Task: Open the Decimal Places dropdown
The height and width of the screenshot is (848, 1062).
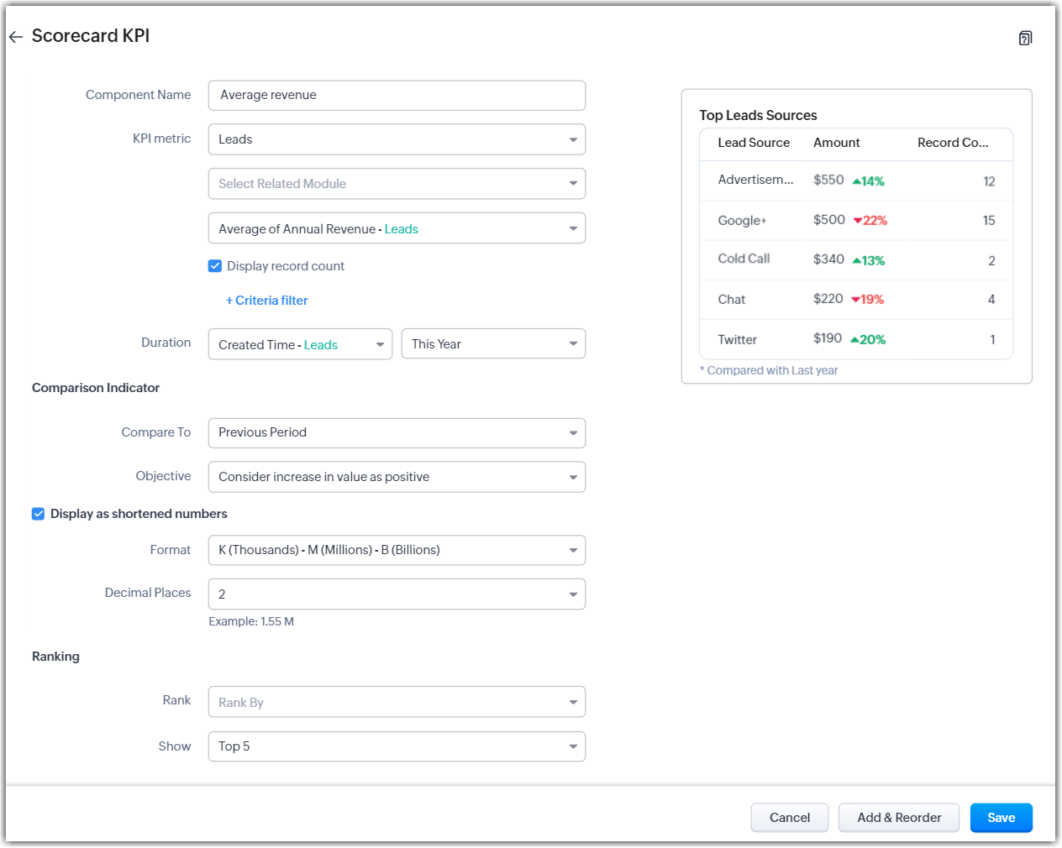Action: [397, 594]
